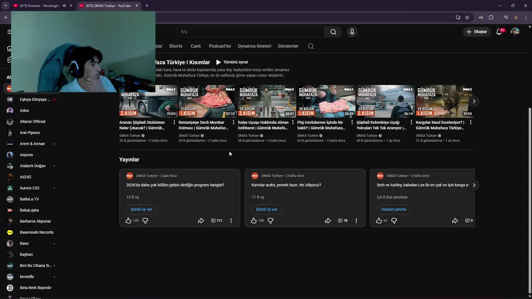Open video menu for Plaj Havlularının video
Screen dimensions: 532x299
click(352, 123)
